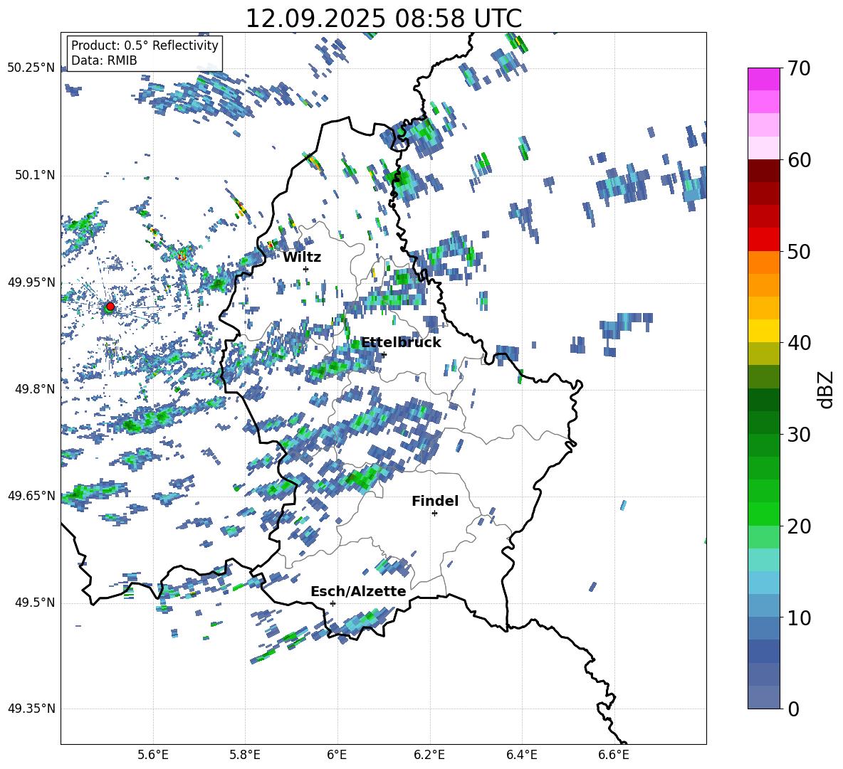Click the 50.1°N latitude label
The height and width of the screenshot is (769, 843).
click(35, 175)
